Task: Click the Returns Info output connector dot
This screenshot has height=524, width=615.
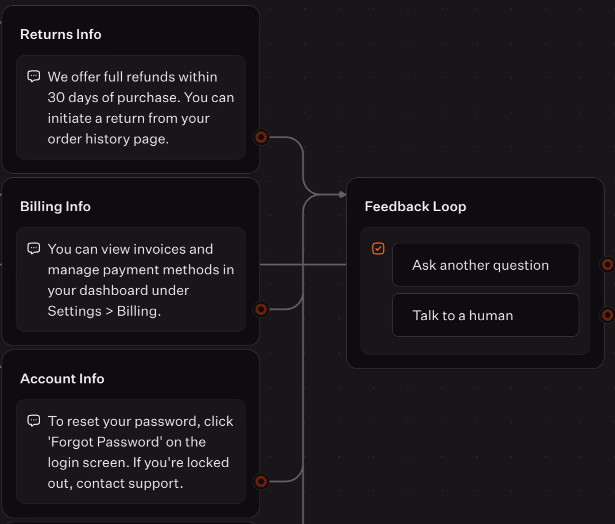Action: [261, 137]
